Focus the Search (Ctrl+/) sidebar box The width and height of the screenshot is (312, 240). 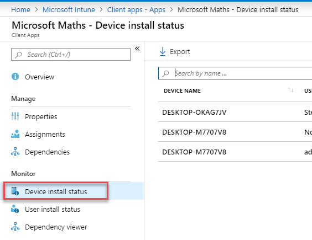click(x=71, y=54)
